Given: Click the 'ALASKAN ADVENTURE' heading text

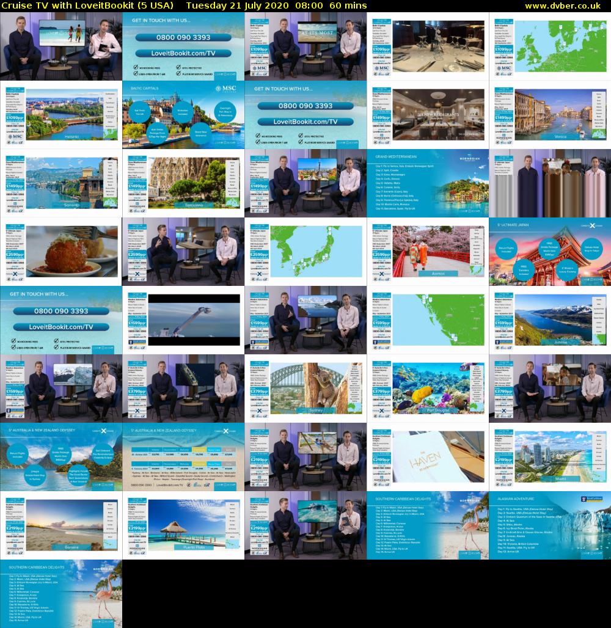Looking at the screenshot, I should (516, 499).
